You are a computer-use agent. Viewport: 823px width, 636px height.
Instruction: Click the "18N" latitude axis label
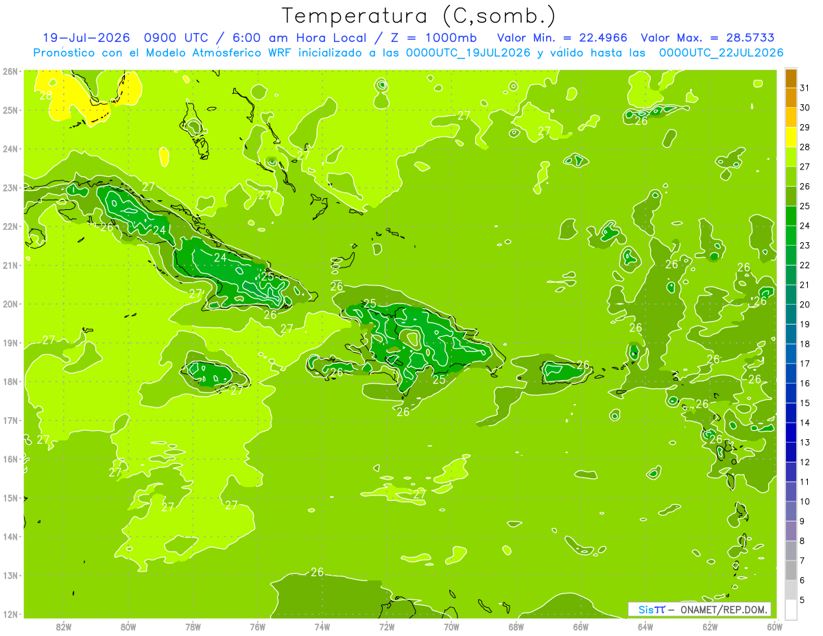point(10,381)
